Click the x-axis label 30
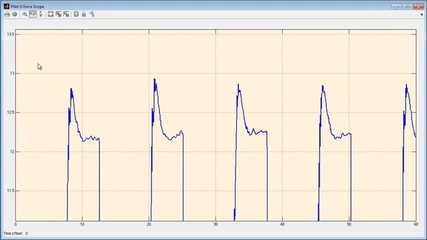The height and width of the screenshot is (240, 427). click(216, 225)
